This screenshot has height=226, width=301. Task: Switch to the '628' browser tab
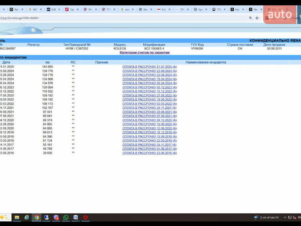(x=53, y=9)
